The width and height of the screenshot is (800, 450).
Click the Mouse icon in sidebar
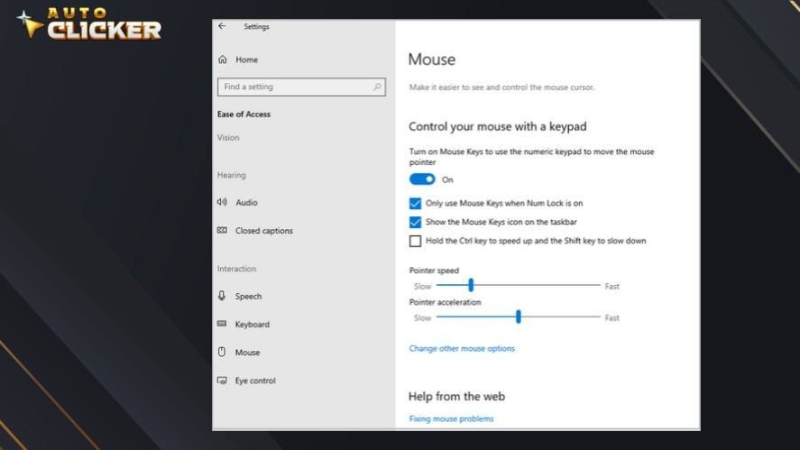[222, 352]
